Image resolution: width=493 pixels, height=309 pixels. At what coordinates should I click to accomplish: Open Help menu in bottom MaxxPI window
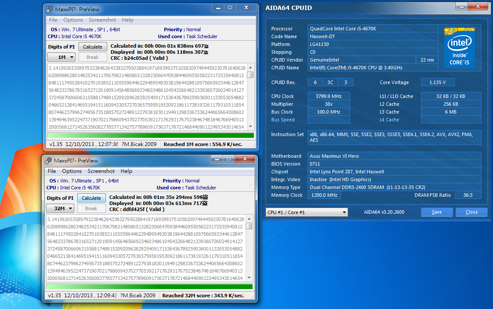tap(126, 171)
